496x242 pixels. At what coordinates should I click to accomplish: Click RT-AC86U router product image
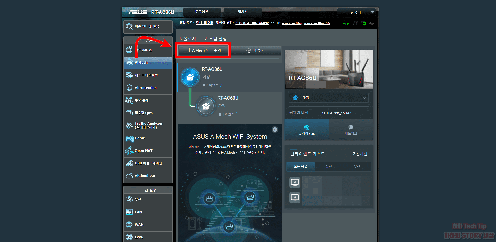[x=329, y=69]
